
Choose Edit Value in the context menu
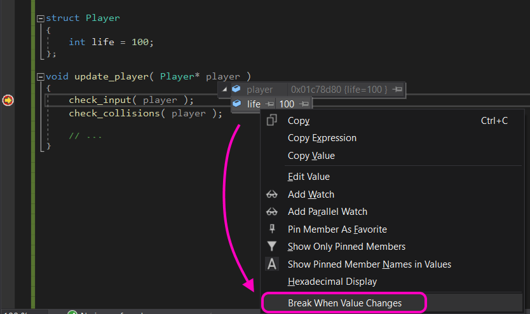tap(308, 177)
